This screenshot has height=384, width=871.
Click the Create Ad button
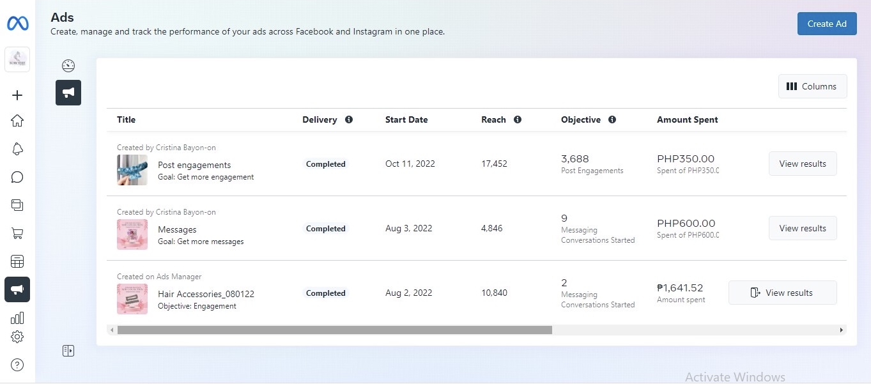[x=826, y=24]
